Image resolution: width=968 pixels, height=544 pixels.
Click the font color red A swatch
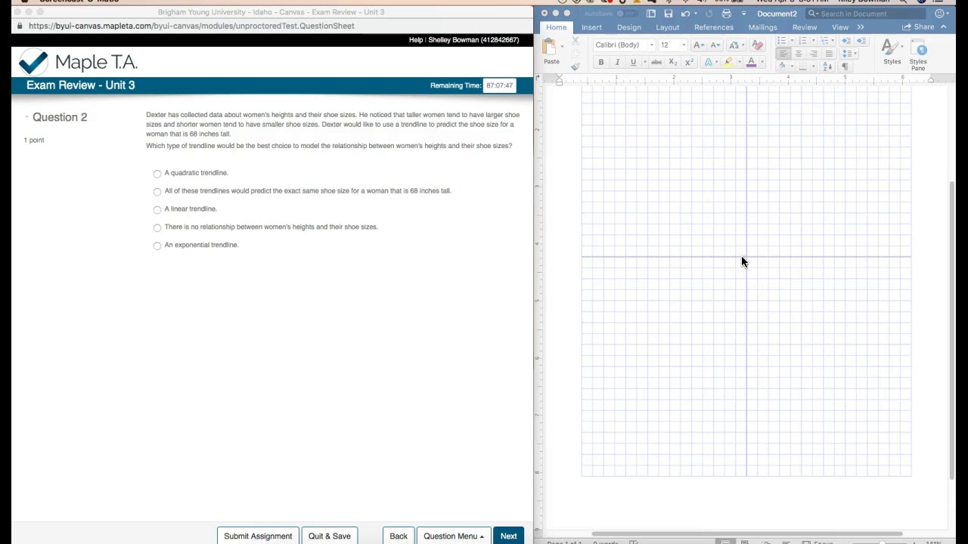click(751, 63)
